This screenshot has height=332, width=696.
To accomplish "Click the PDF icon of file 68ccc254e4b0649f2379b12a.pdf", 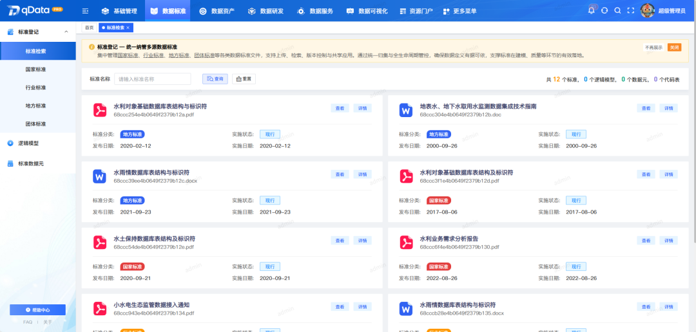I will coord(99,110).
